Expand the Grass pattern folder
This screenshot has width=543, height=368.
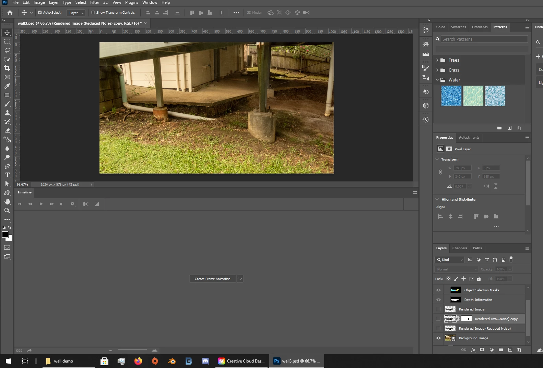[x=437, y=70]
